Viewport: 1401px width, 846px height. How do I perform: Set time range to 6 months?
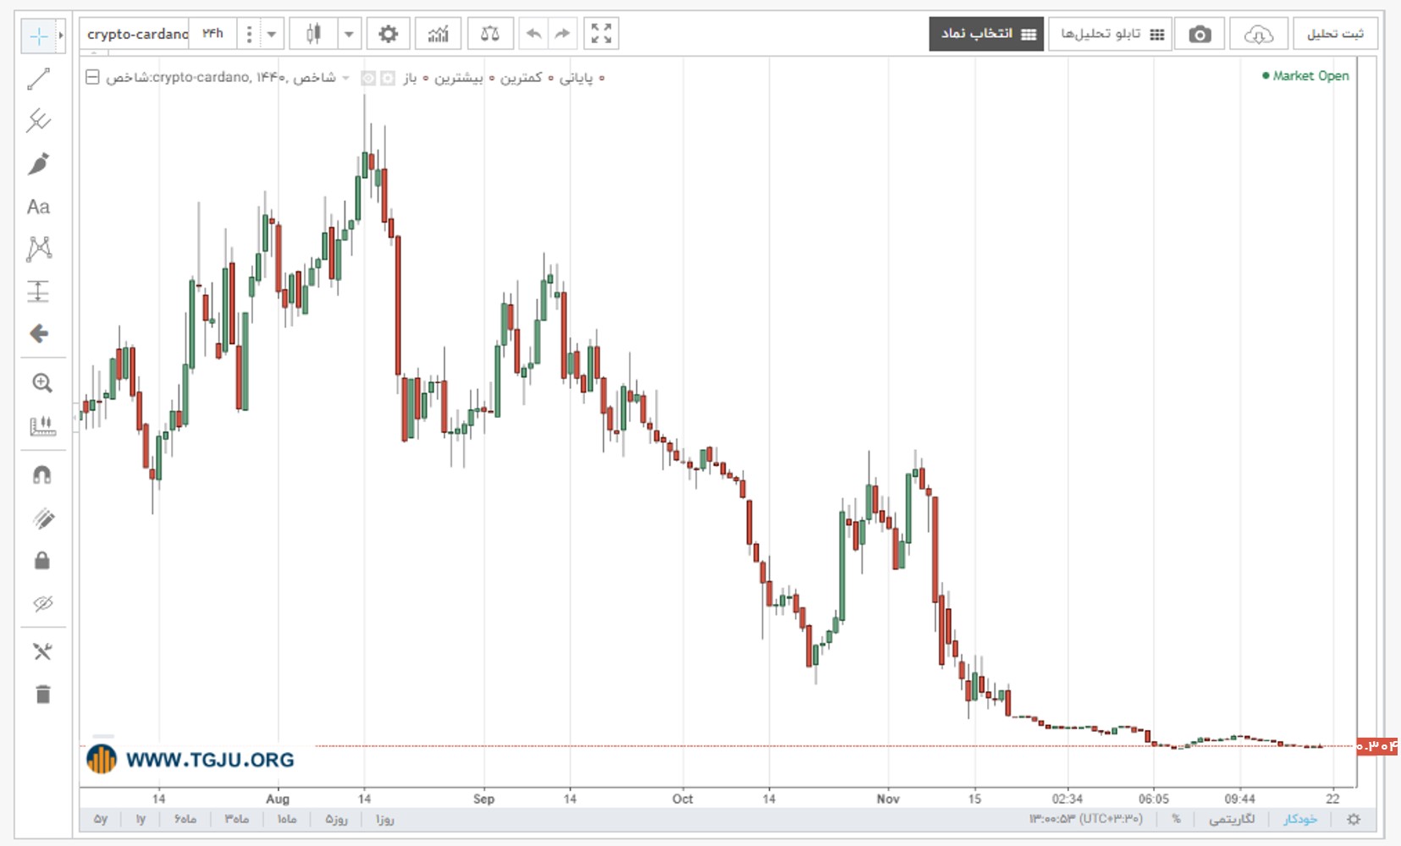(x=185, y=819)
